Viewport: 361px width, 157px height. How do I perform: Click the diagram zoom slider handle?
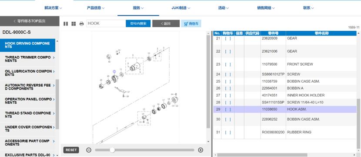[112, 150]
